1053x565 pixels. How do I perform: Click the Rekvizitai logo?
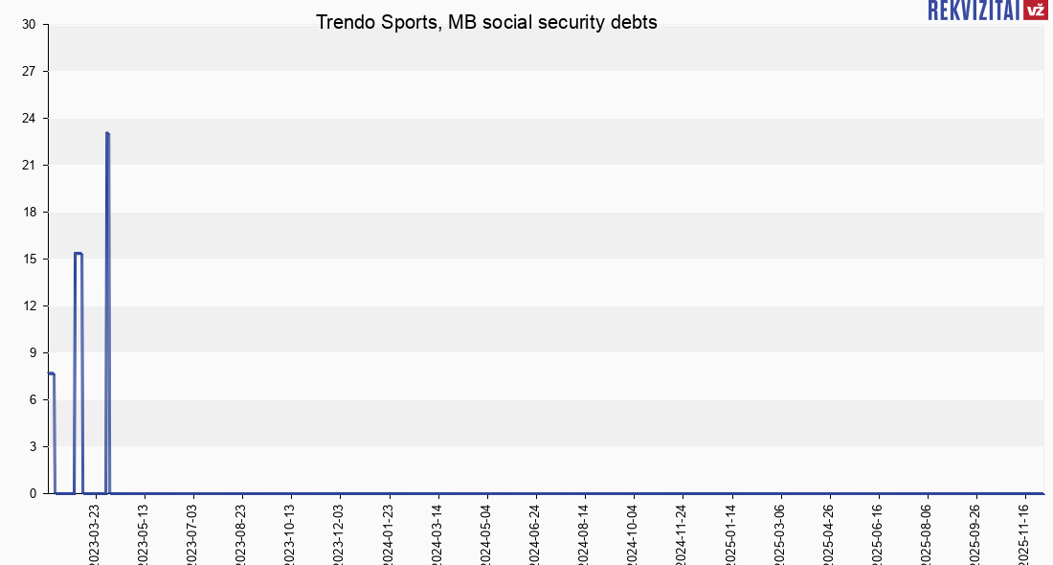click(973, 11)
